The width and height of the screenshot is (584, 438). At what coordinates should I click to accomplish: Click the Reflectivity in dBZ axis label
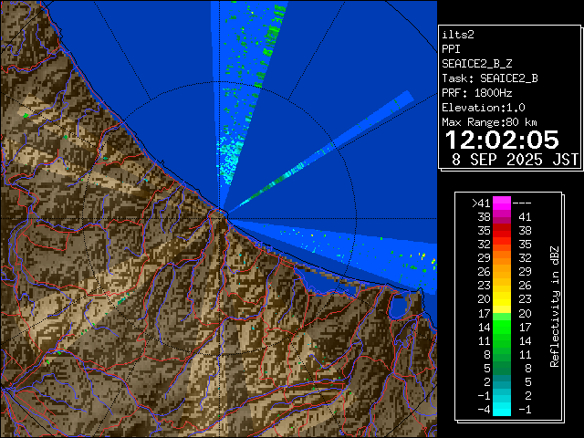554,306
